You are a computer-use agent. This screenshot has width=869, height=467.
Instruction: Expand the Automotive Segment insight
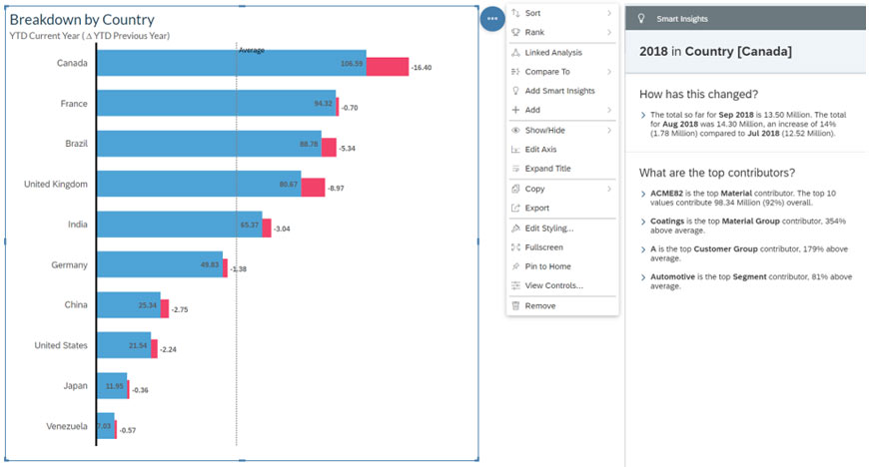(643, 277)
